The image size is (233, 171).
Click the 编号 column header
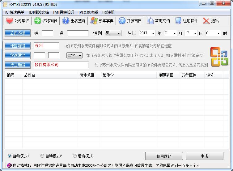click(x=14, y=75)
